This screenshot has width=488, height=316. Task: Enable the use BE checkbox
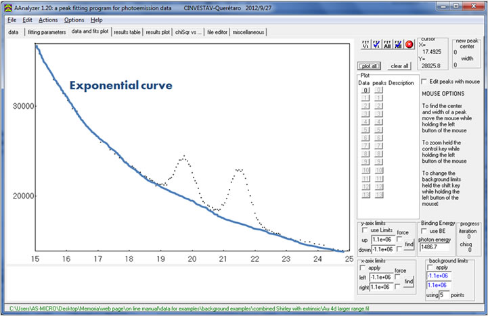(424, 232)
